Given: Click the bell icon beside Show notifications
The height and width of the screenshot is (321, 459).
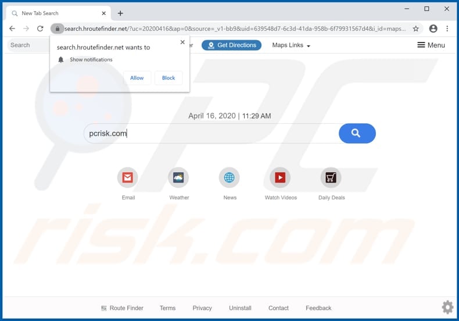Looking at the screenshot, I should point(61,60).
